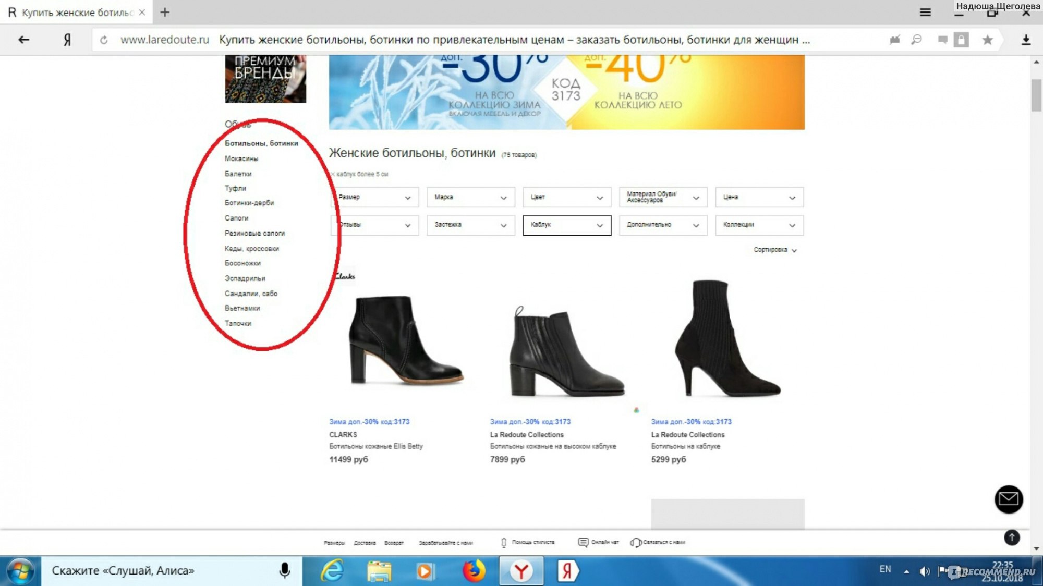Viewport: 1043px width, 586px height.
Task: Select Мокасины category
Action: [x=241, y=158]
